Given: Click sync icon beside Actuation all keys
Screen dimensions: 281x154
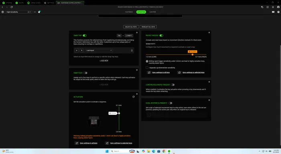Looking at the screenshot, I should pyautogui.click(x=77, y=143).
